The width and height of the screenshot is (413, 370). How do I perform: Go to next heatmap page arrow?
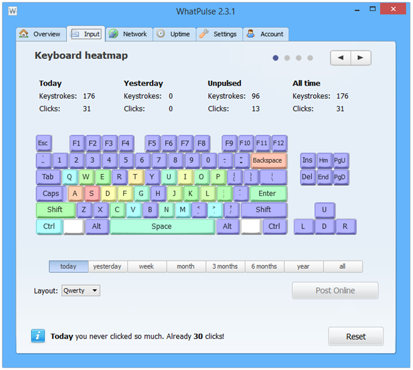361,58
